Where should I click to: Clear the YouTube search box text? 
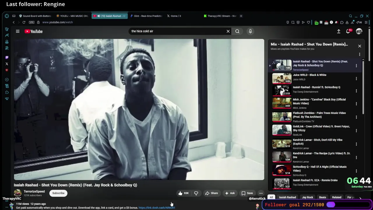coord(228,31)
